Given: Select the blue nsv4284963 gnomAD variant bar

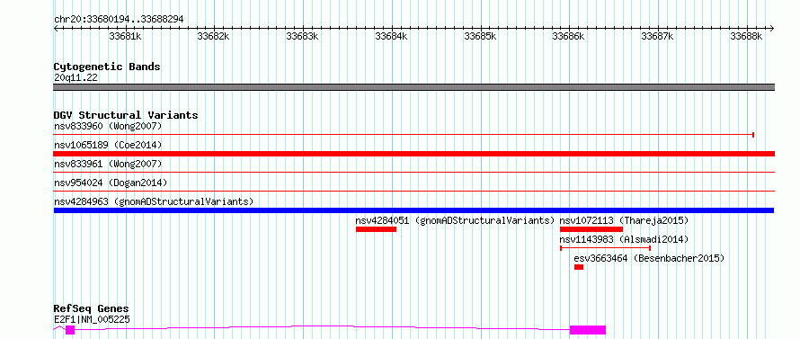Looking at the screenshot, I should click(x=413, y=210).
